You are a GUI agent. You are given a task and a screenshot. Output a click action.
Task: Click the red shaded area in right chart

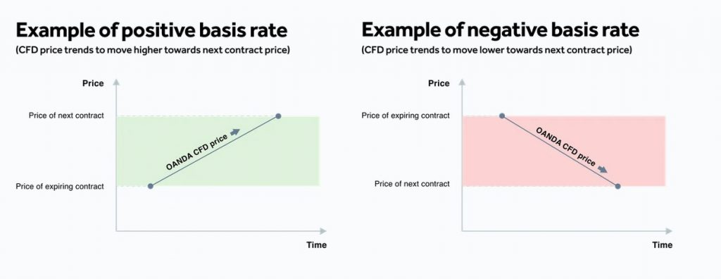(x=564, y=151)
